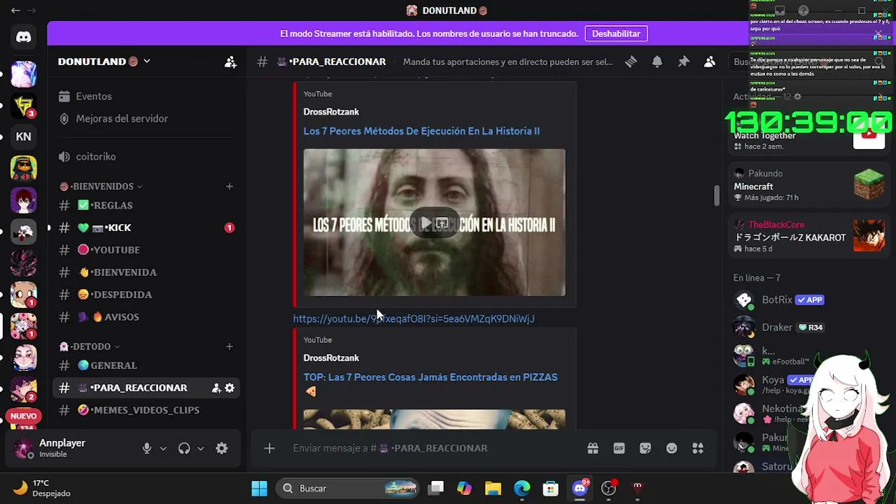Open Microsoft Edge from taskbar
Image resolution: width=896 pixels, height=504 pixels.
tap(522, 488)
